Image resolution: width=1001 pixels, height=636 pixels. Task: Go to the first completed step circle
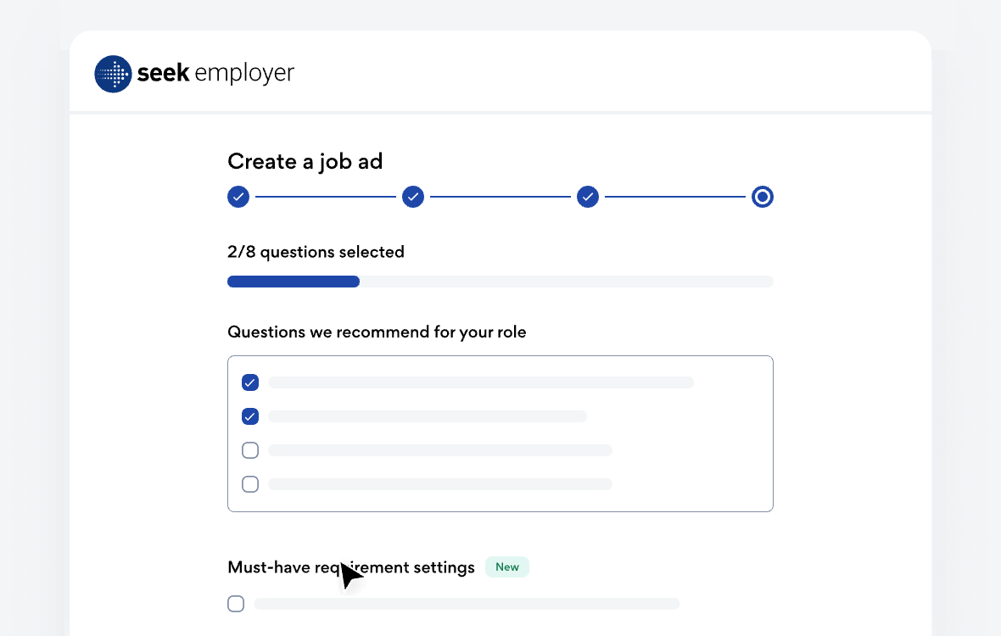(x=238, y=197)
